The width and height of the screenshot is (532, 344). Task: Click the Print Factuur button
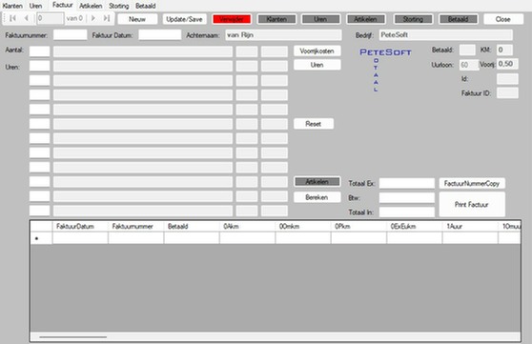[x=472, y=205]
